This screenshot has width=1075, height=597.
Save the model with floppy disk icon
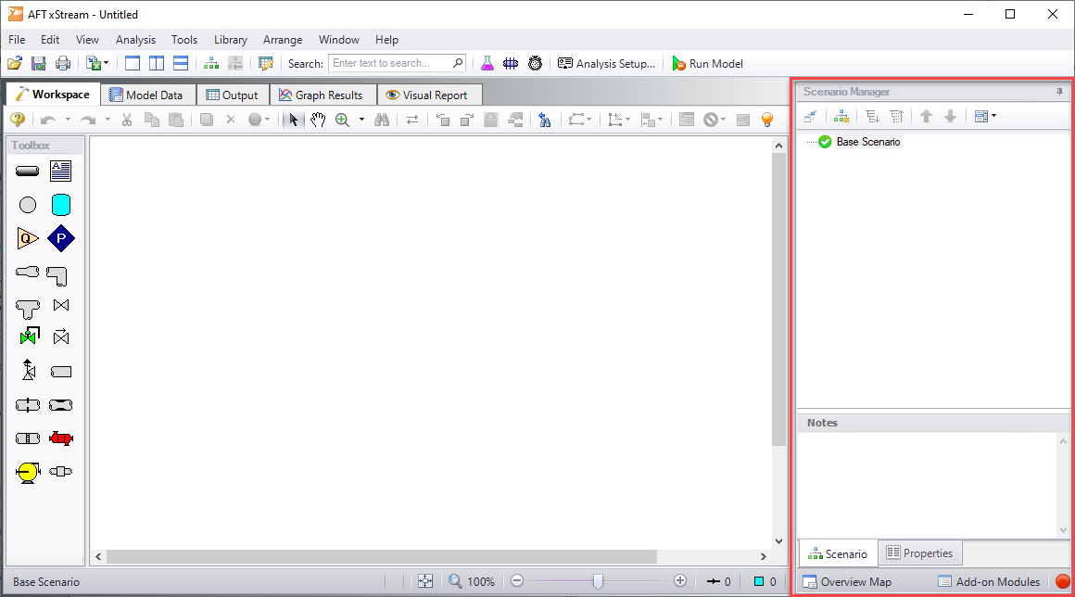point(38,64)
